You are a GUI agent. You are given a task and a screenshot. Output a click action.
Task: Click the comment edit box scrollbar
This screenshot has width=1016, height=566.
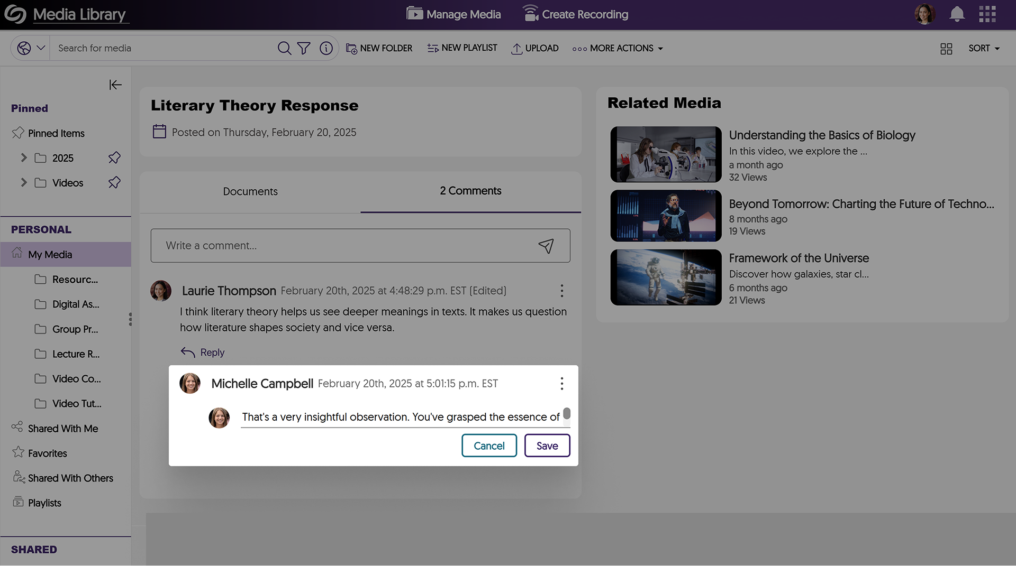pos(566,414)
